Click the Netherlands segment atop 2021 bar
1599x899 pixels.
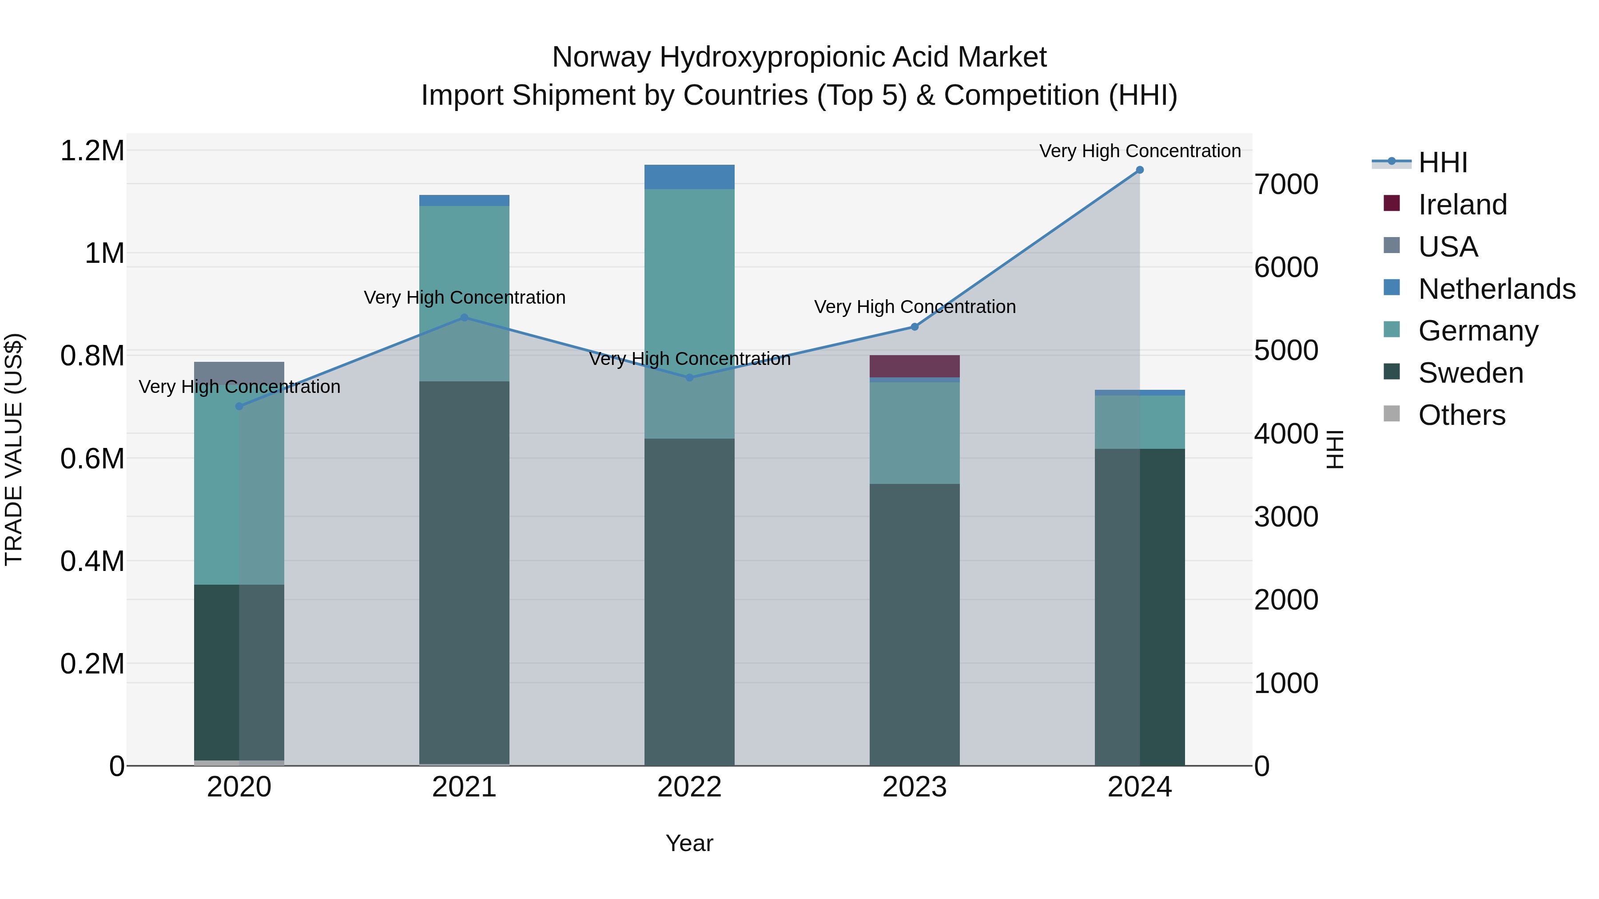tap(464, 200)
